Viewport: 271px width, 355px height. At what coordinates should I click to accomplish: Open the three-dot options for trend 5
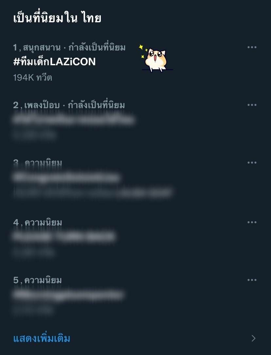(252, 280)
